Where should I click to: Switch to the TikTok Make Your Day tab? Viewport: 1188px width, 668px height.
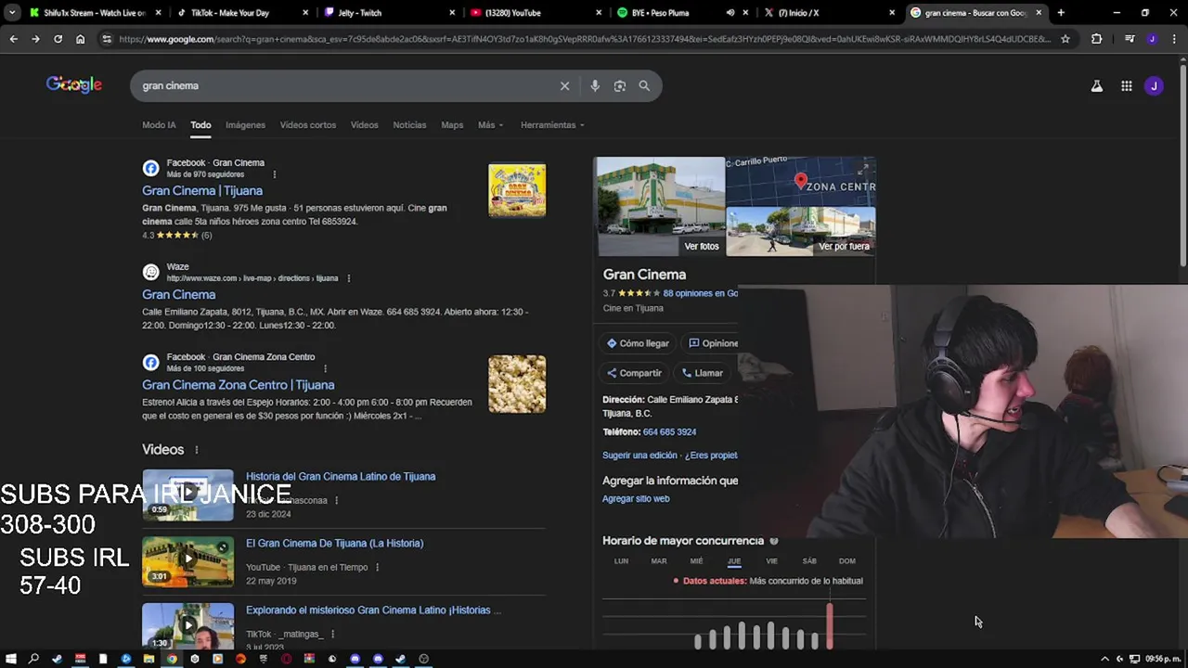(241, 13)
